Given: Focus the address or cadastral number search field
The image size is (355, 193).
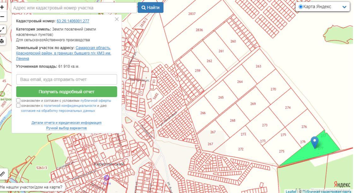Looking at the screenshot, I should pos(74,8).
